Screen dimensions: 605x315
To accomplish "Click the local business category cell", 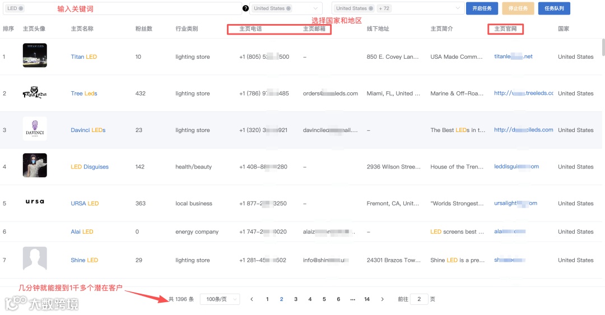I will (194, 203).
